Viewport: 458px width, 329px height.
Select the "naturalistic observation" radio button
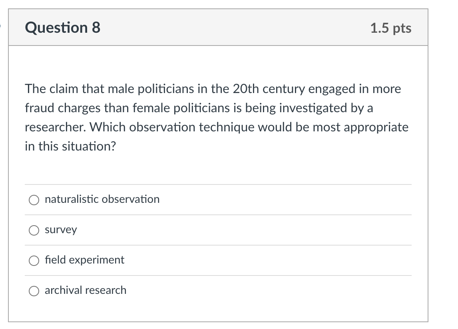click(34, 200)
